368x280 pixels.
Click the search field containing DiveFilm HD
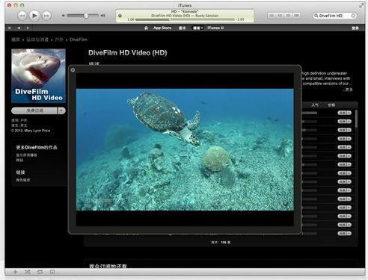coord(334,16)
